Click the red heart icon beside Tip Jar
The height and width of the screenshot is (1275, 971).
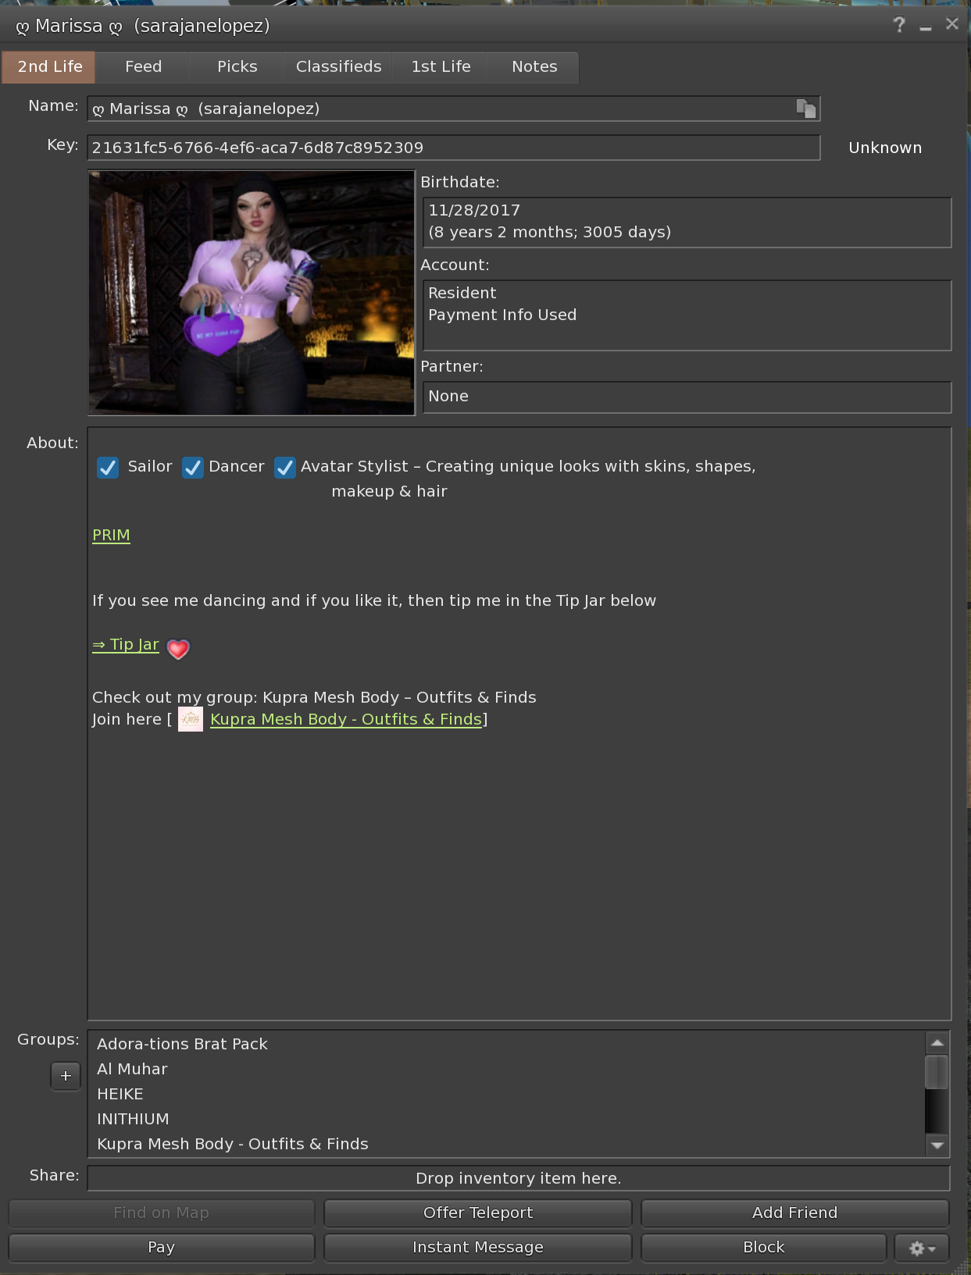point(178,649)
